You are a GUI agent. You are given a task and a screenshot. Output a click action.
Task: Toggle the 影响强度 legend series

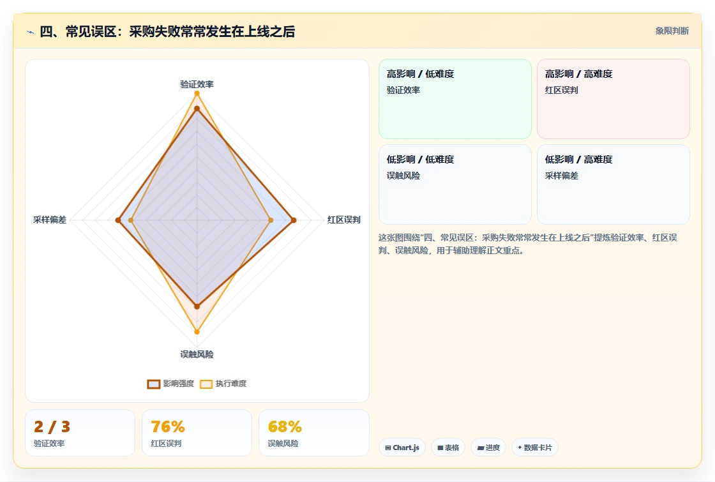(170, 384)
